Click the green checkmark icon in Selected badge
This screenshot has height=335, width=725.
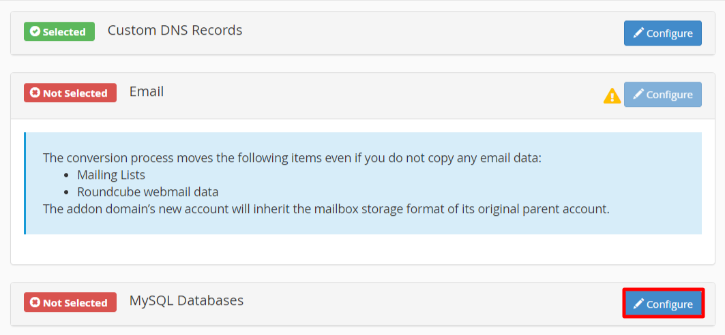35,31
